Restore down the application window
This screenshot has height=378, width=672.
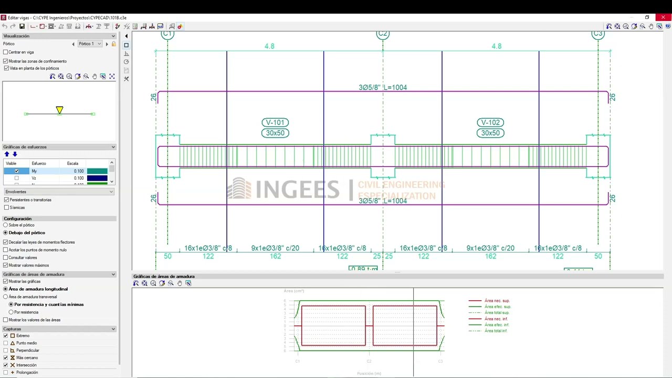(x=647, y=17)
